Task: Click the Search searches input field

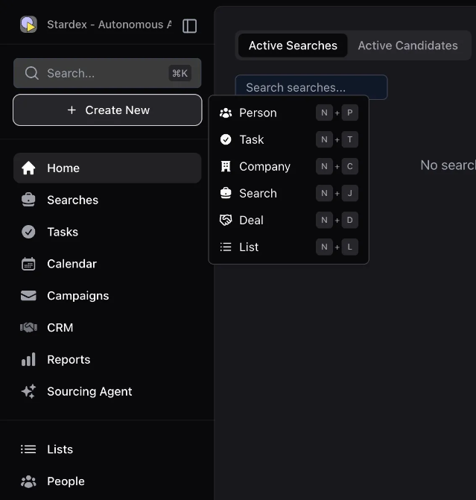Action: tap(311, 87)
